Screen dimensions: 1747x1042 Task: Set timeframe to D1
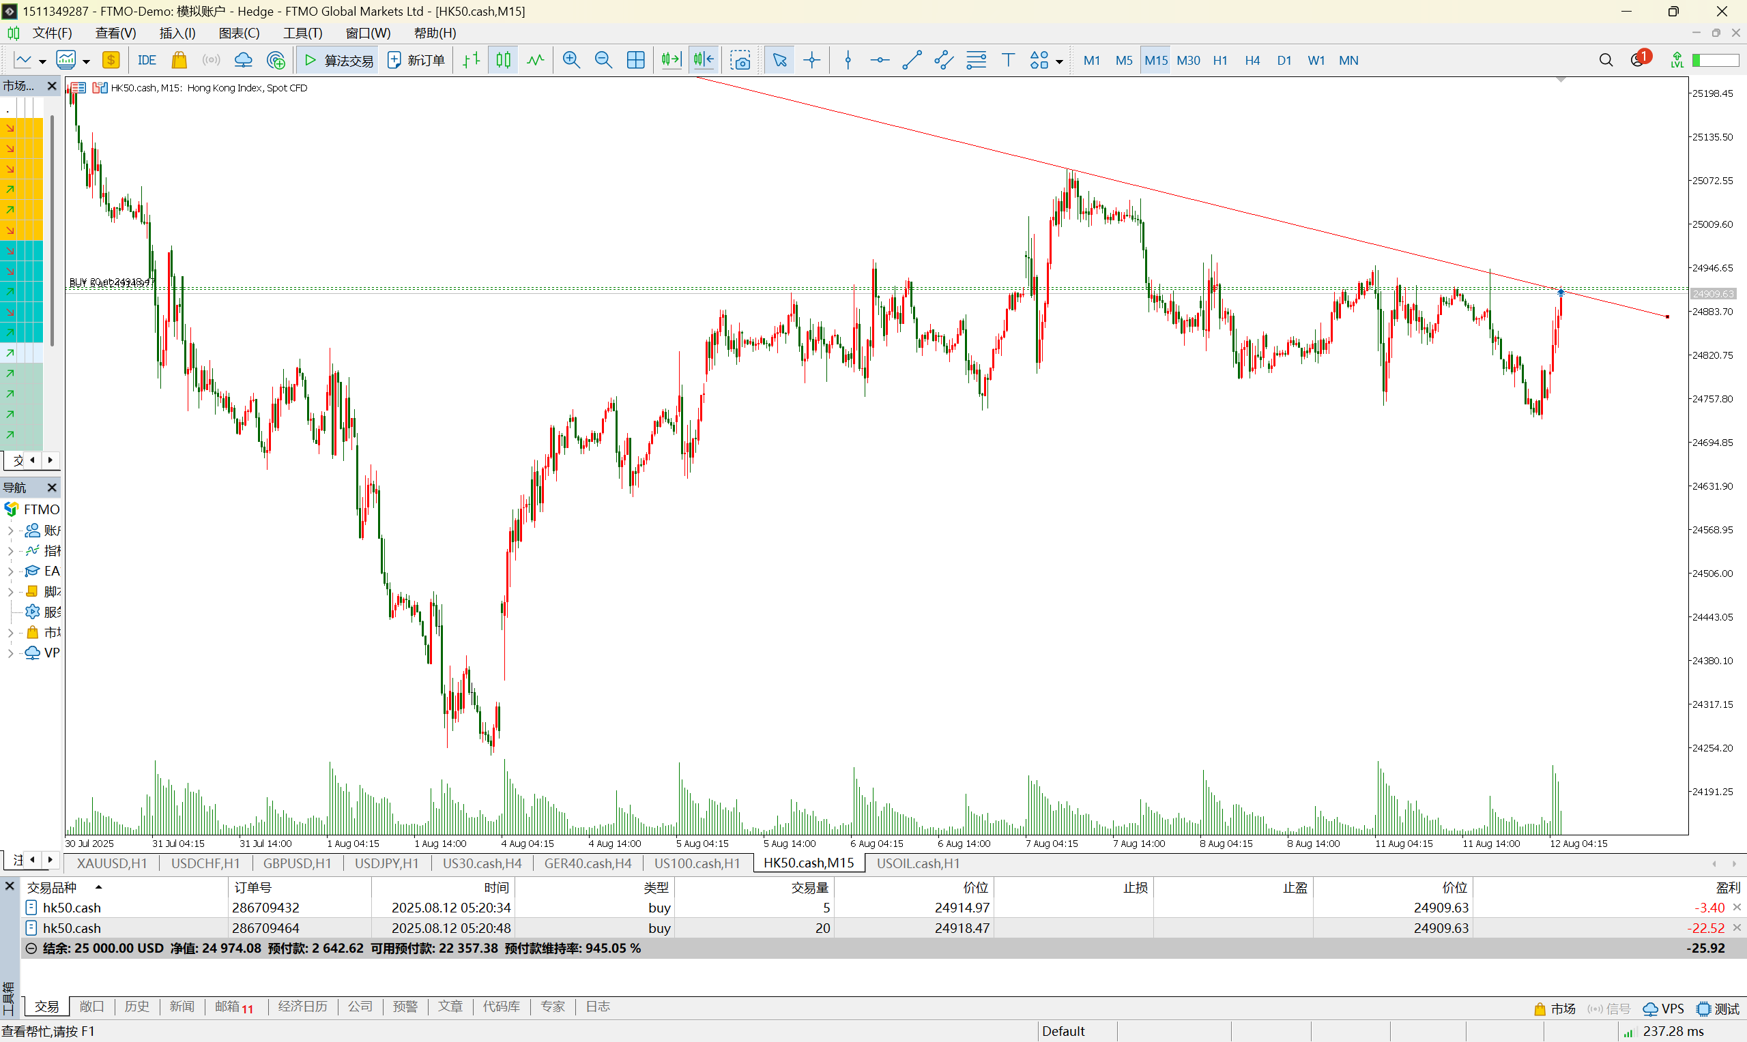(x=1284, y=61)
